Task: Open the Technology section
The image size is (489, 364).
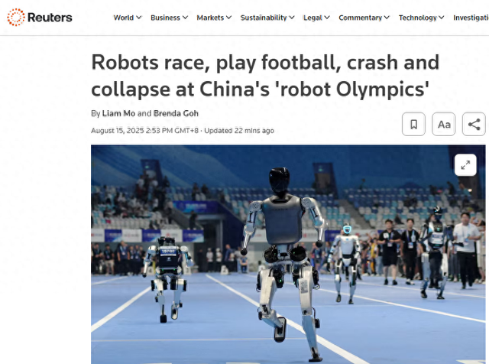Action: click(418, 18)
